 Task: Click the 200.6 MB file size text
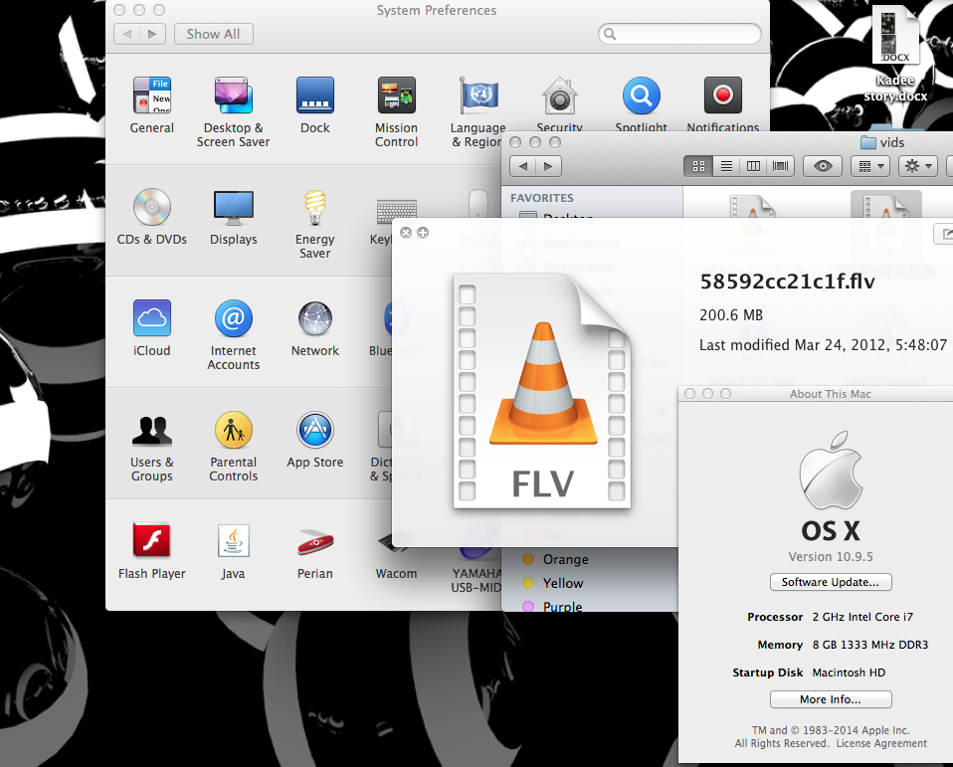[730, 315]
